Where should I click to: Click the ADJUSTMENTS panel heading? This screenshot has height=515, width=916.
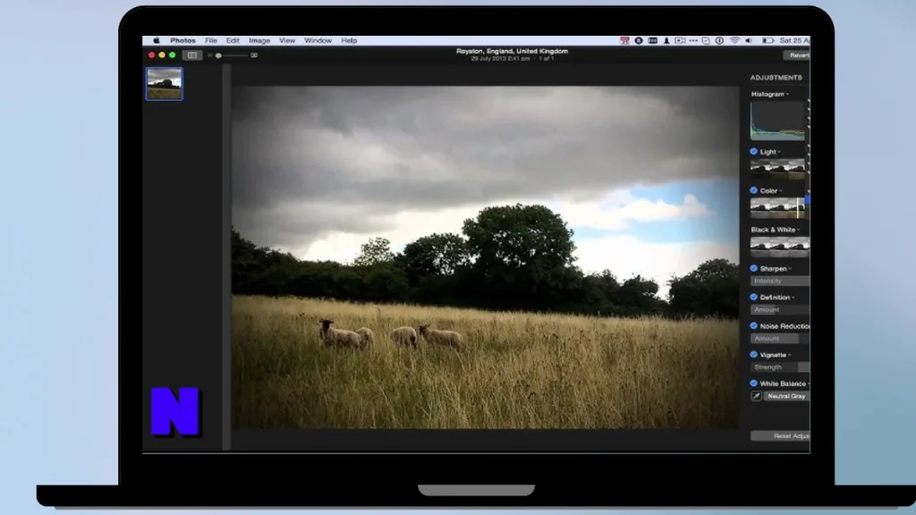click(776, 78)
